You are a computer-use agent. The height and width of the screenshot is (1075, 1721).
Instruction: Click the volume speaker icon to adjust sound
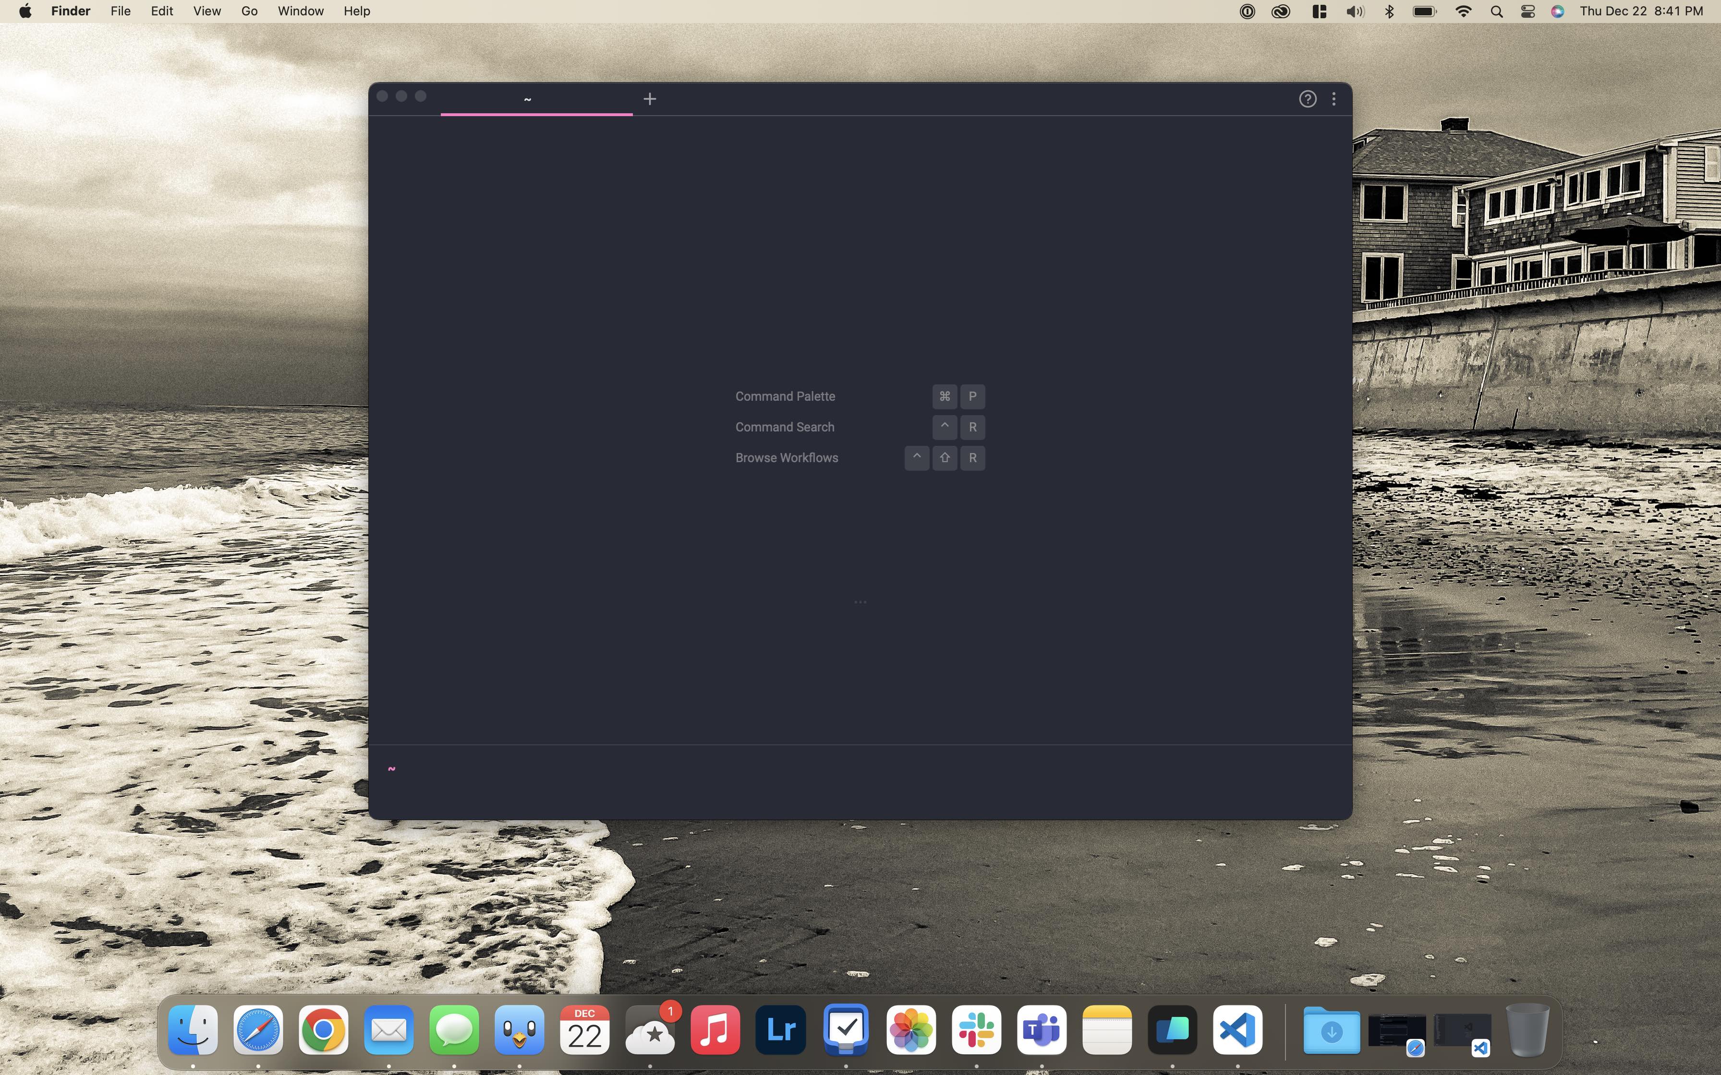coord(1355,12)
